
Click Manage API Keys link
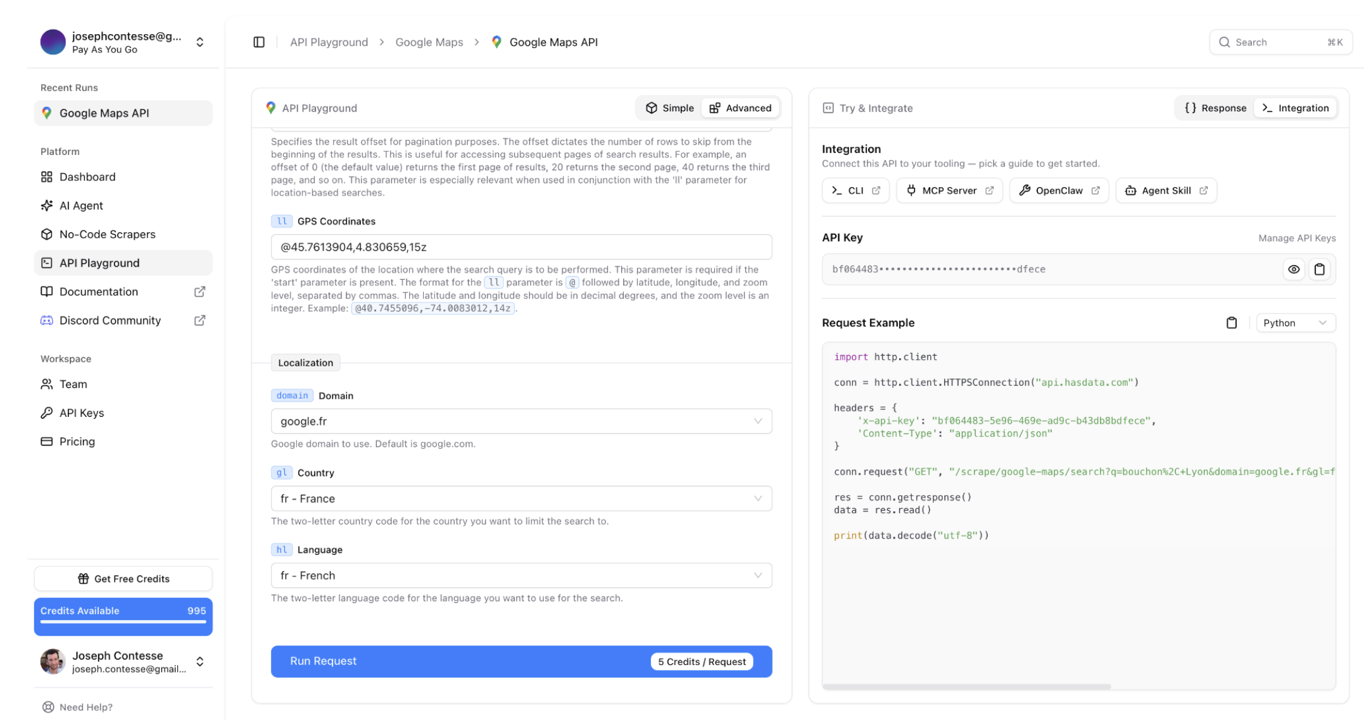click(x=1297, y=238)
